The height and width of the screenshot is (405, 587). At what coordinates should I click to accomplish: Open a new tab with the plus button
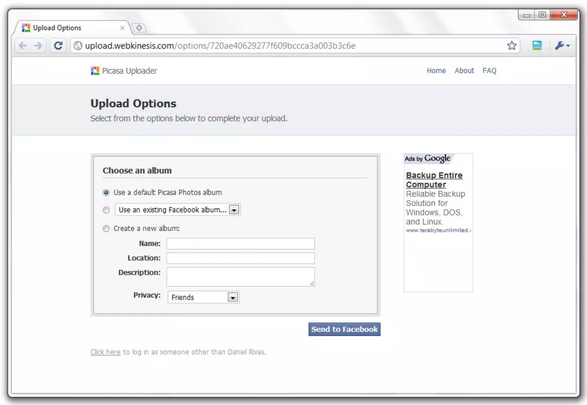139,28
